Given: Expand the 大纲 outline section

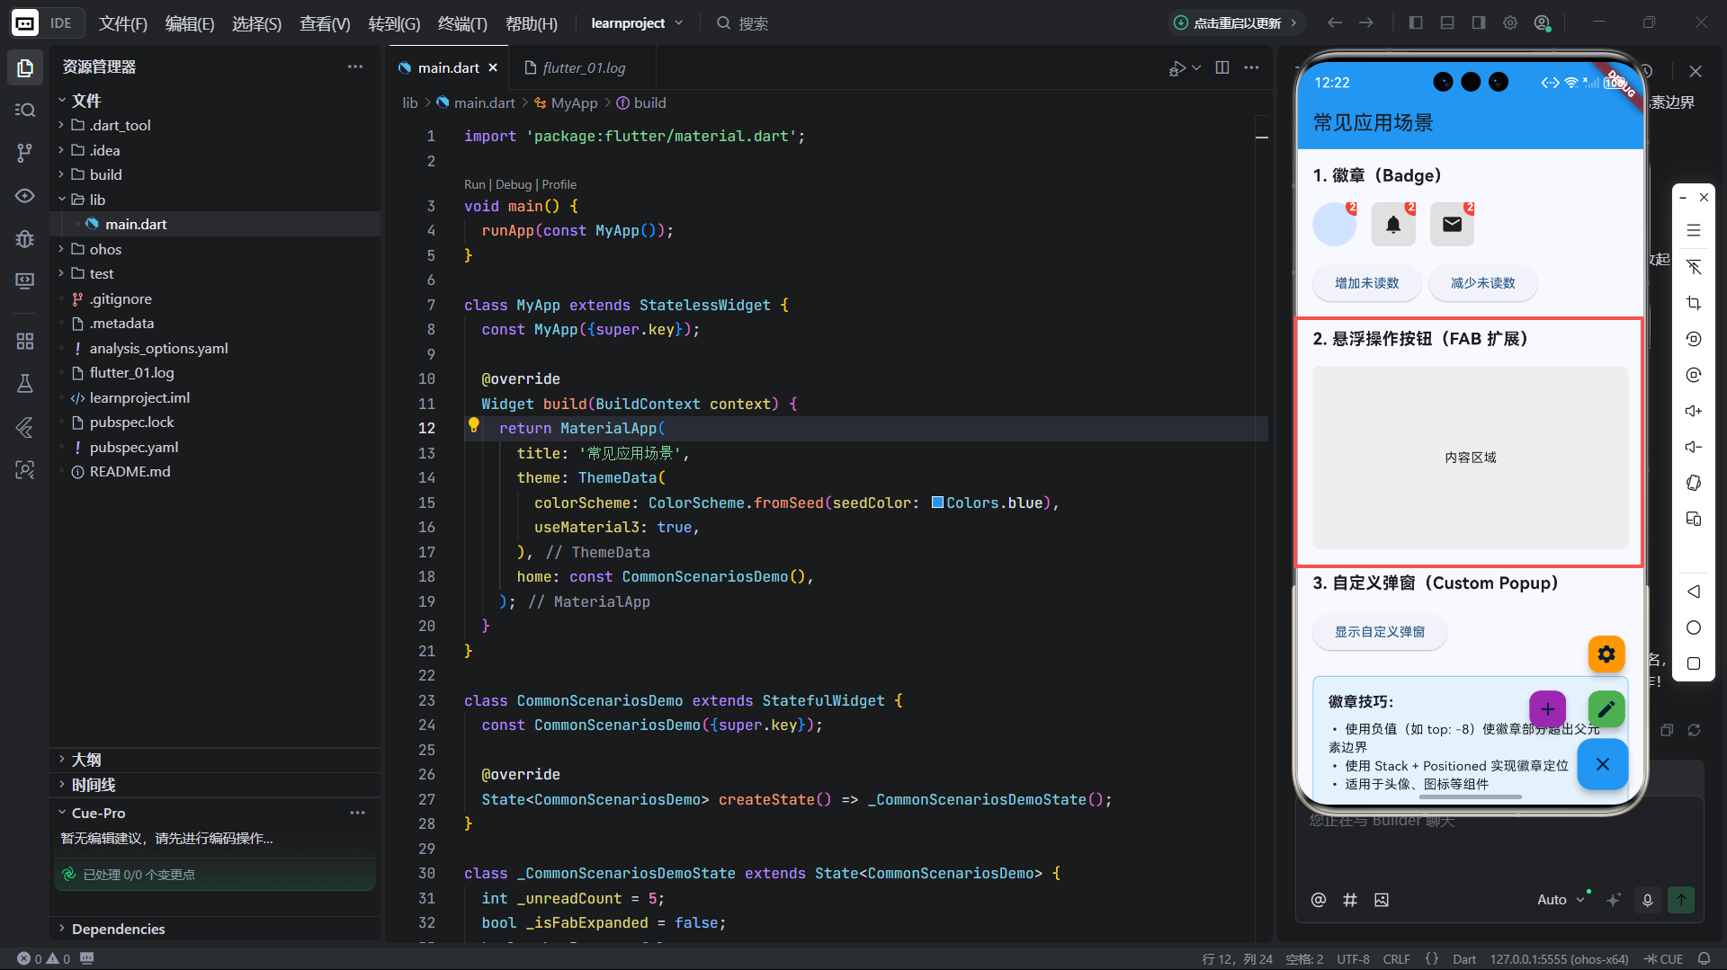Looking at the screenshot, I should pos(85,760).
